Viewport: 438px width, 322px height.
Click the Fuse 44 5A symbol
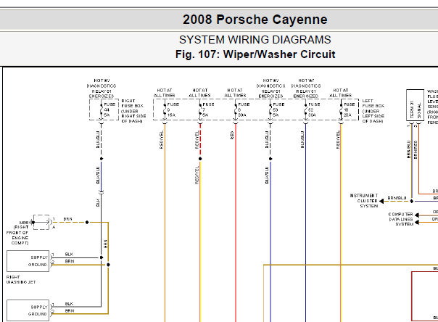click(102, 110)
